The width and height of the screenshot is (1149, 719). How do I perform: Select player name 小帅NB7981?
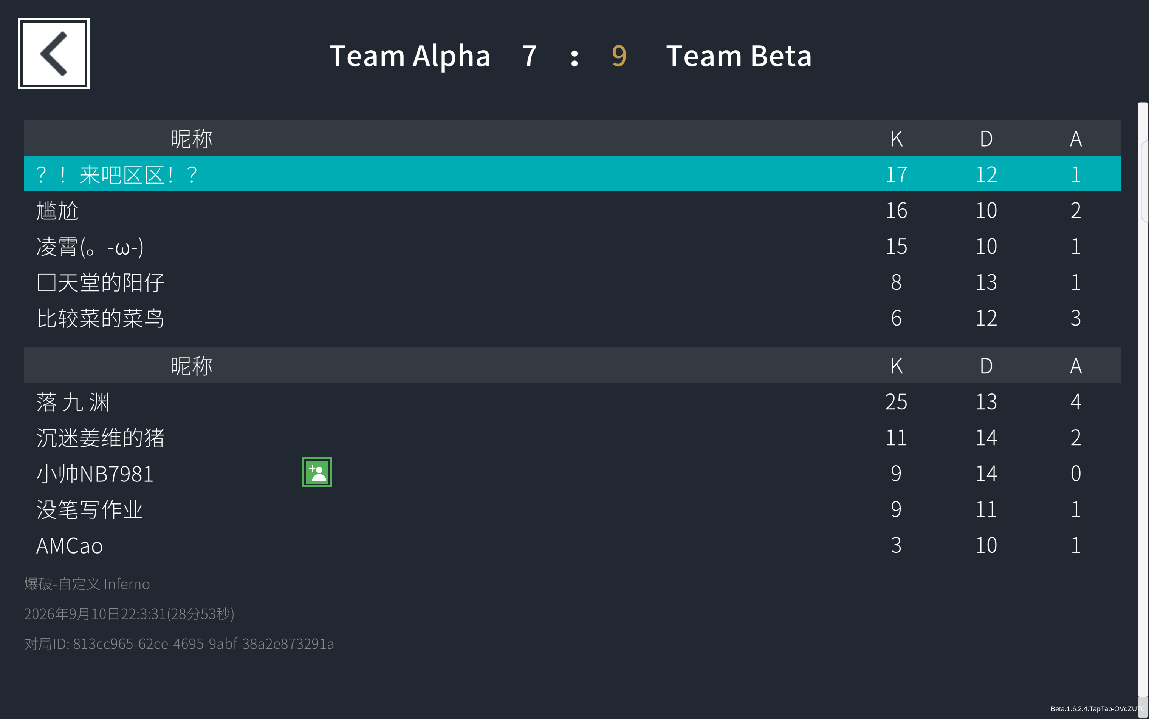[x=95, y=474]
